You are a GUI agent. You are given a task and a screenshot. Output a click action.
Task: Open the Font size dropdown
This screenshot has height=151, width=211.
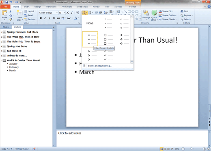(64, 13)
